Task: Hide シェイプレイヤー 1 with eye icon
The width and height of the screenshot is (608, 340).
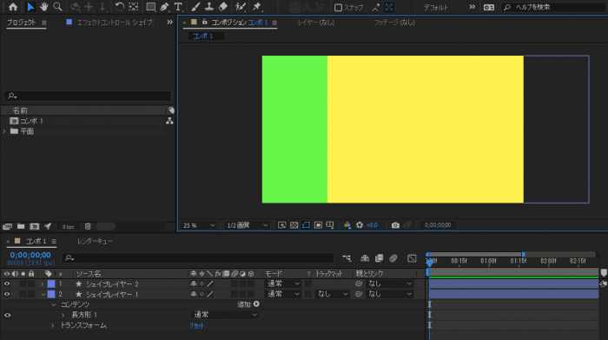Action: tap(7, 294)
